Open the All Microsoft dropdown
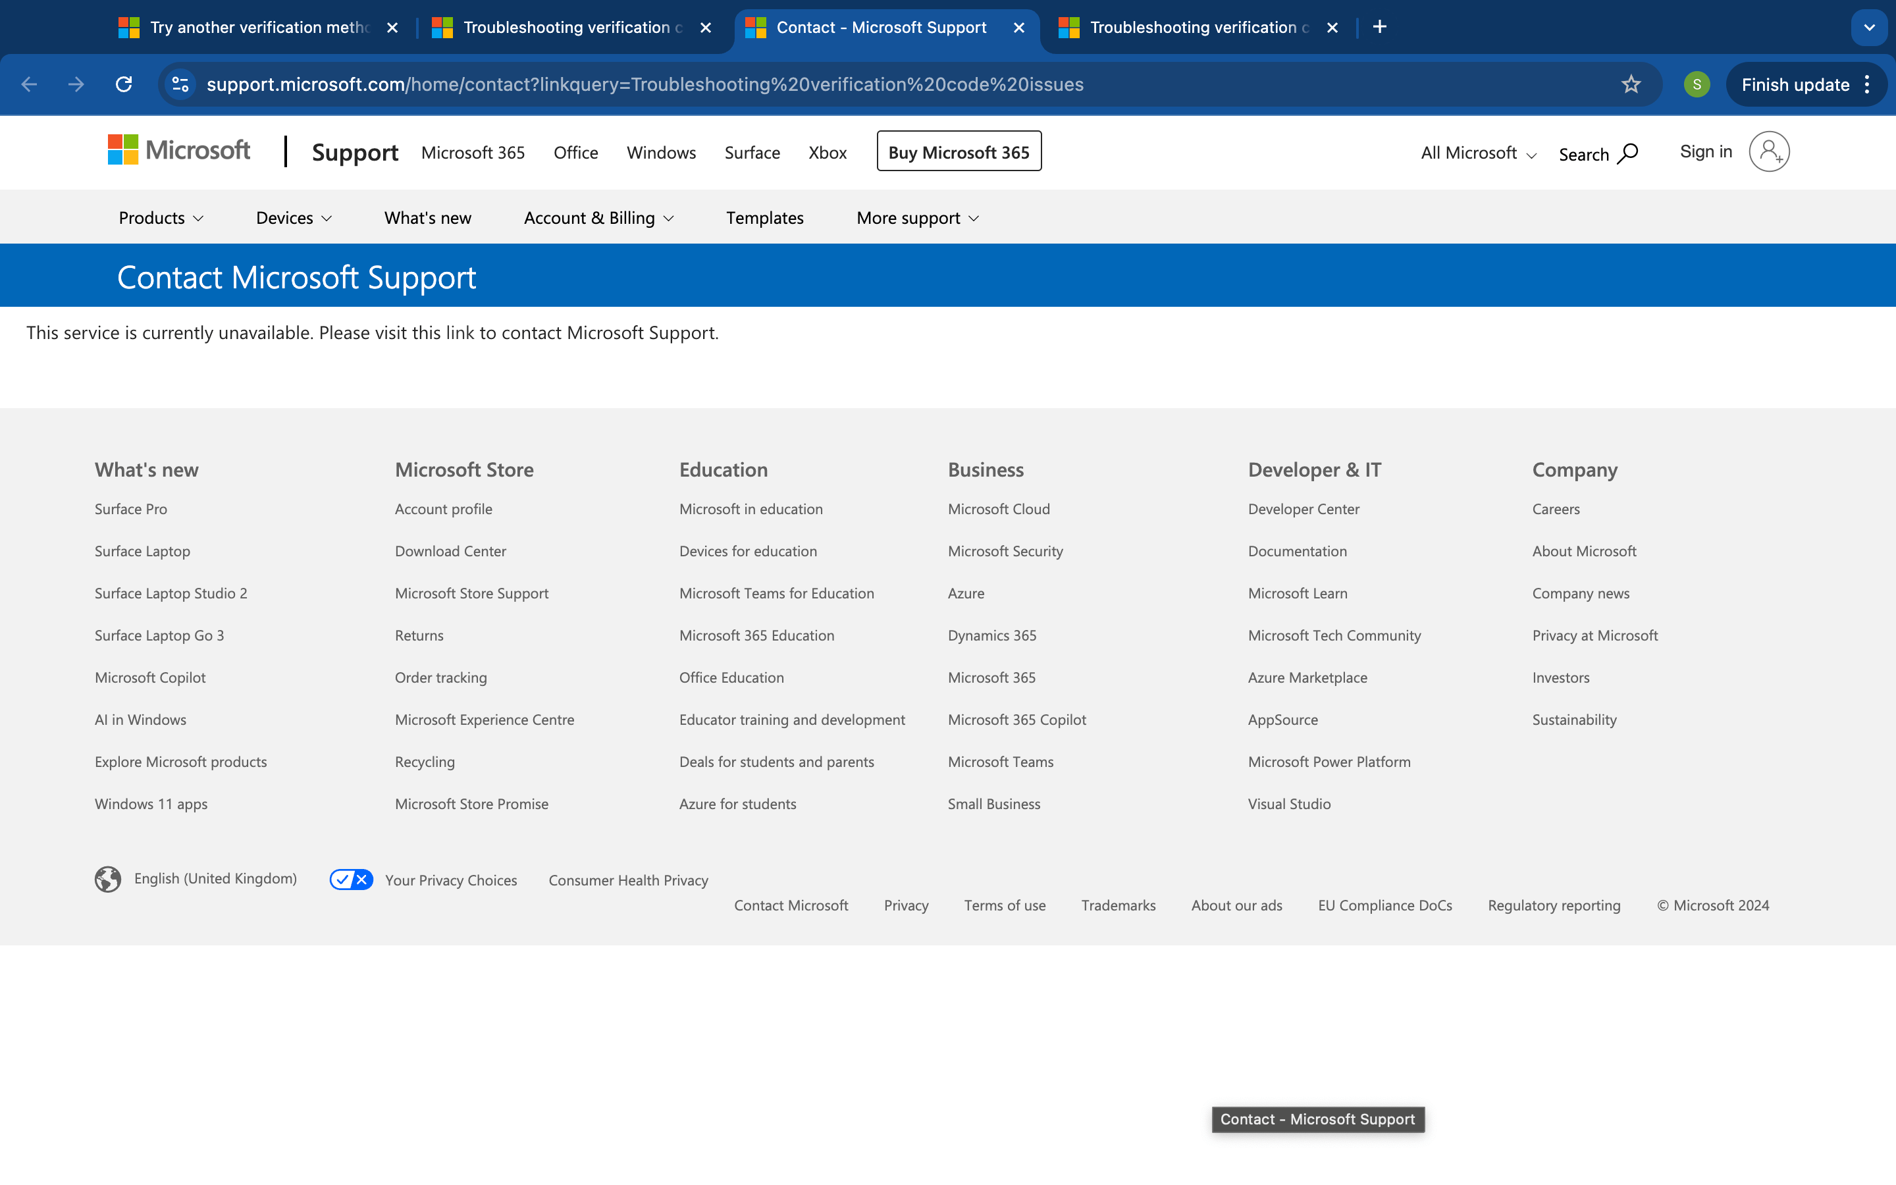 tap(1477, 153)
